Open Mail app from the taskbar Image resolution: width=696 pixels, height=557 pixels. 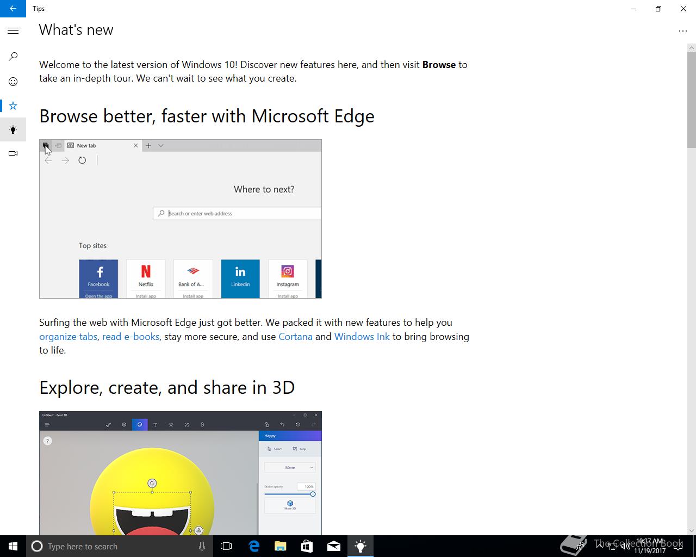pyautogui.click(x=334, y=546)
